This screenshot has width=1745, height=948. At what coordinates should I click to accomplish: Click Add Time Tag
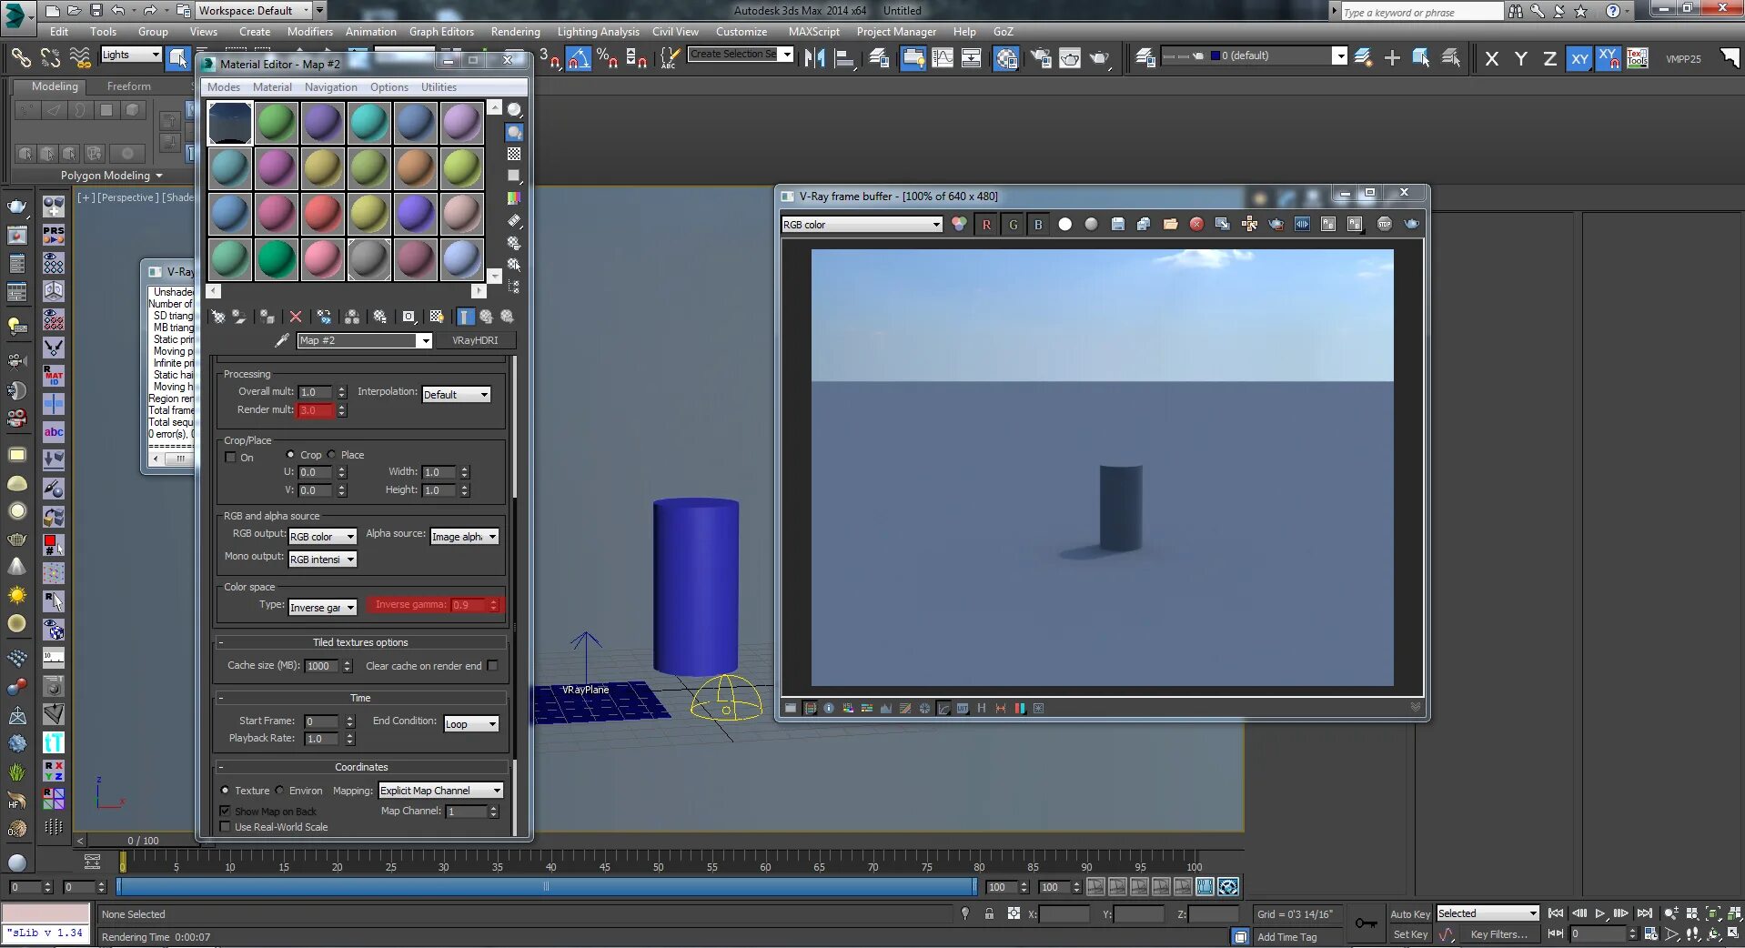[x=1286, y=937]
